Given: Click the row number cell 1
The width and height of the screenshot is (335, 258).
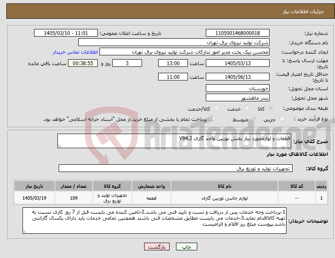Looking at the screenshot, I should tap(321, 198).
